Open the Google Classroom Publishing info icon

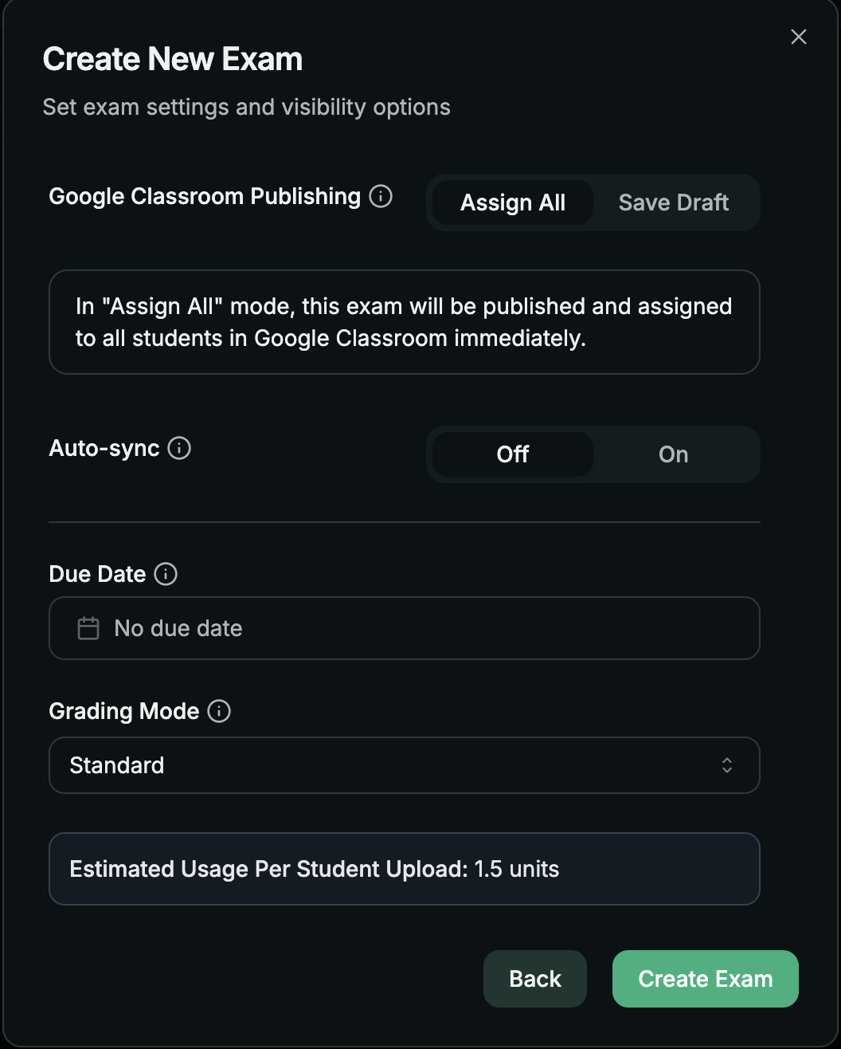pyautogui.click(x=381, y=196)
